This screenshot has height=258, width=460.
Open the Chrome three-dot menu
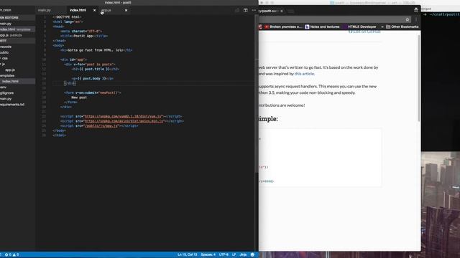click(x=416, y=19)
